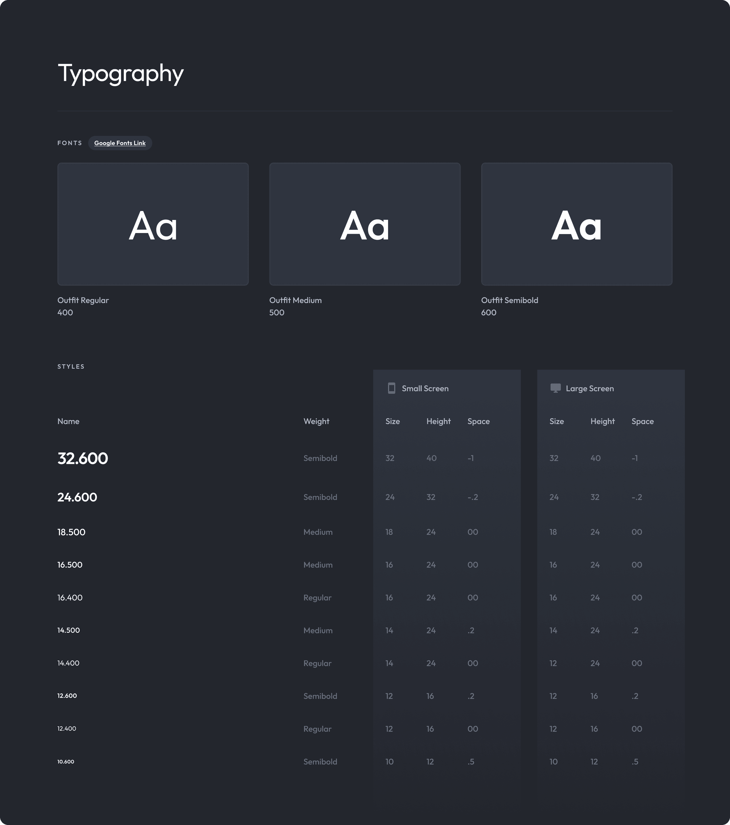Click the 18.500 style name
This screenshot has height=825, width=730.
(72, 532)
